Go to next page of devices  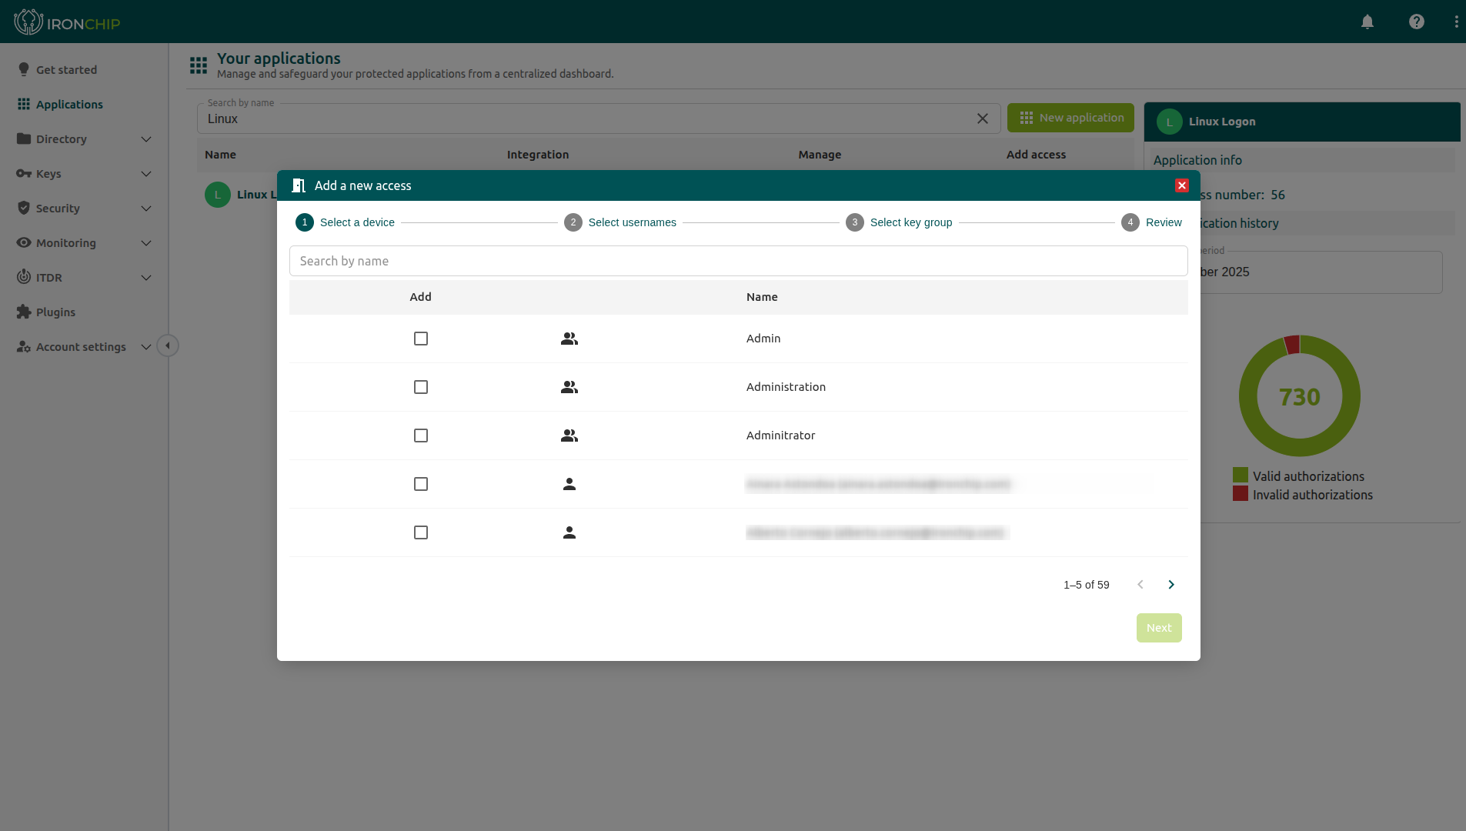[1170, 585]
